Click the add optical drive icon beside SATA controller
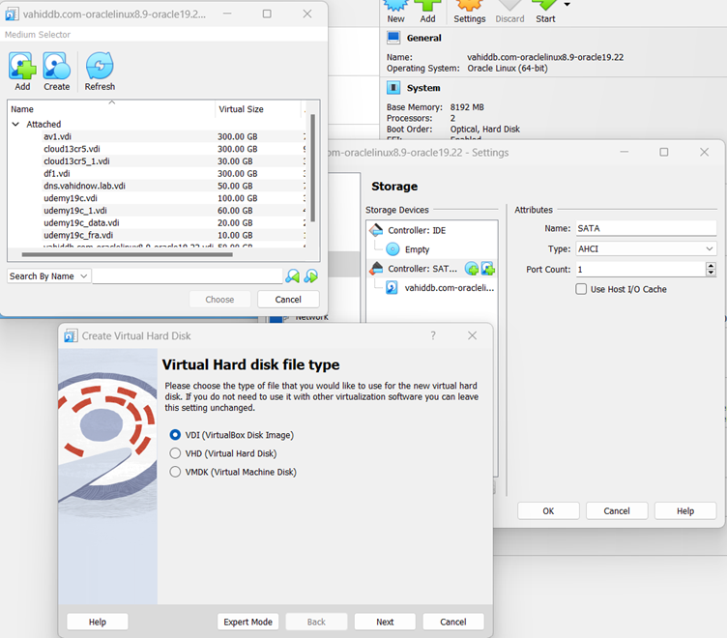Image resolution: width=727 pixels, height=638 pixels. (472, 269)
